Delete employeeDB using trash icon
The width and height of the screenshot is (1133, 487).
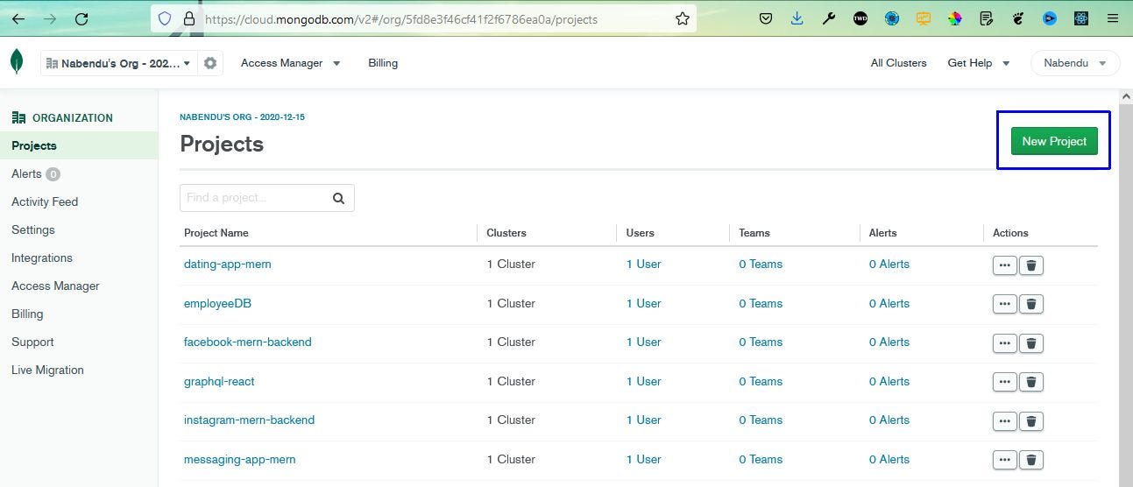1031,304
